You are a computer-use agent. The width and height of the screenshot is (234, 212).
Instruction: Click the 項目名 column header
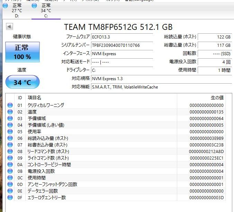(101, 98)
